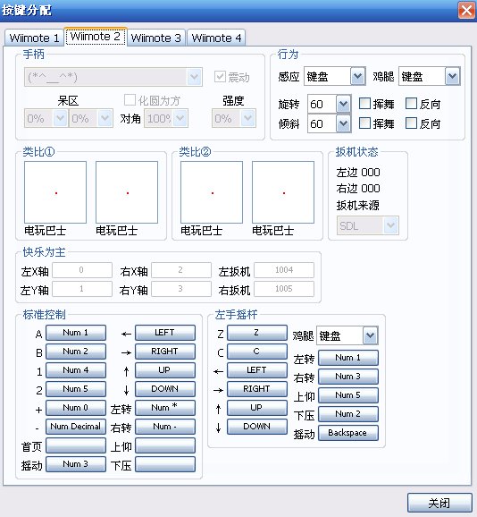The height and width of the screenshot is (517, 477).
Task: Open the Wiimote 3 tab
Action: click(155, 38)
